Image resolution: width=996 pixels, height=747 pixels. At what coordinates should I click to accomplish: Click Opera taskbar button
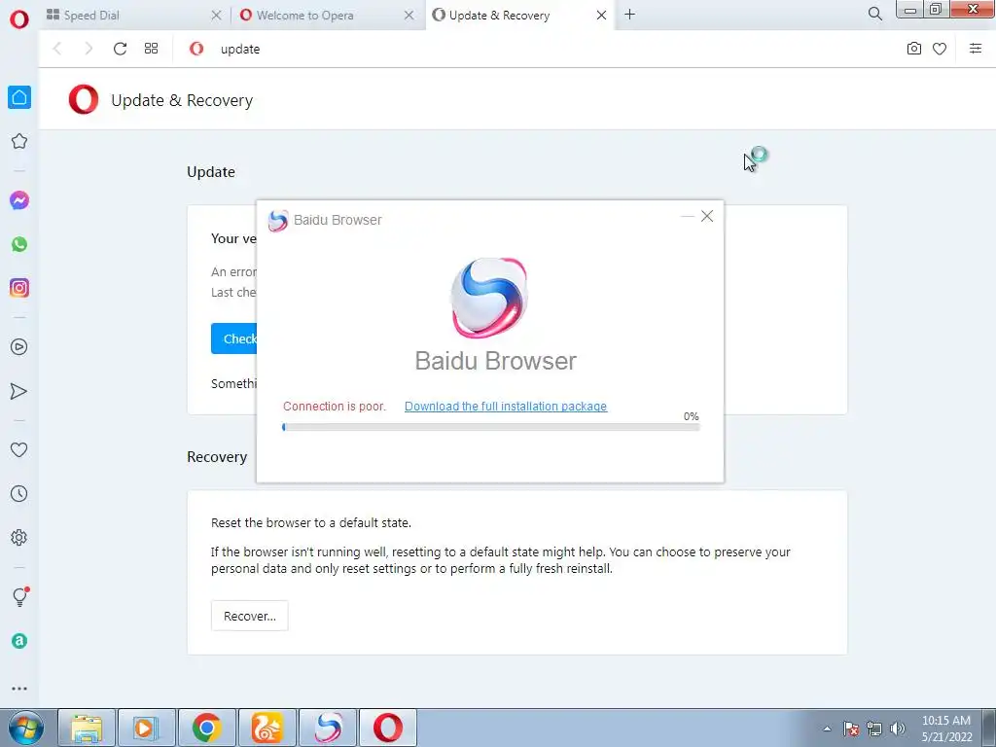(388, 728)
